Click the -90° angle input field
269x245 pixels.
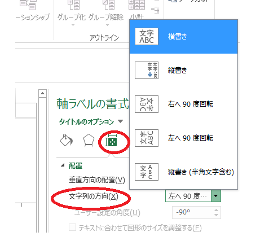click(193, 213)
